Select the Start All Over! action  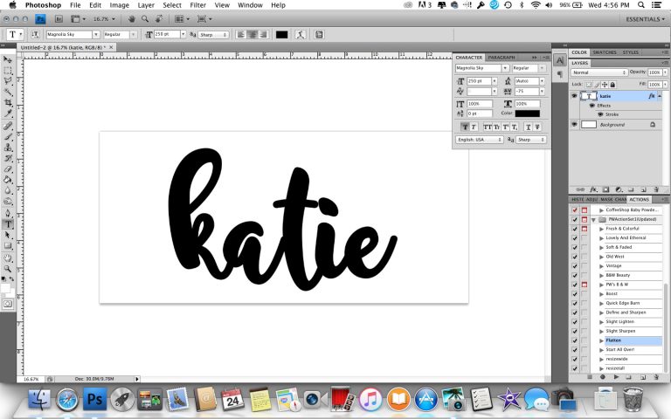[x=621, y=350]
